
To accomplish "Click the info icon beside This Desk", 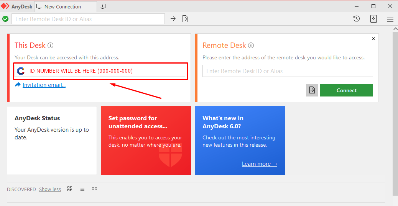I will [51, 45].
